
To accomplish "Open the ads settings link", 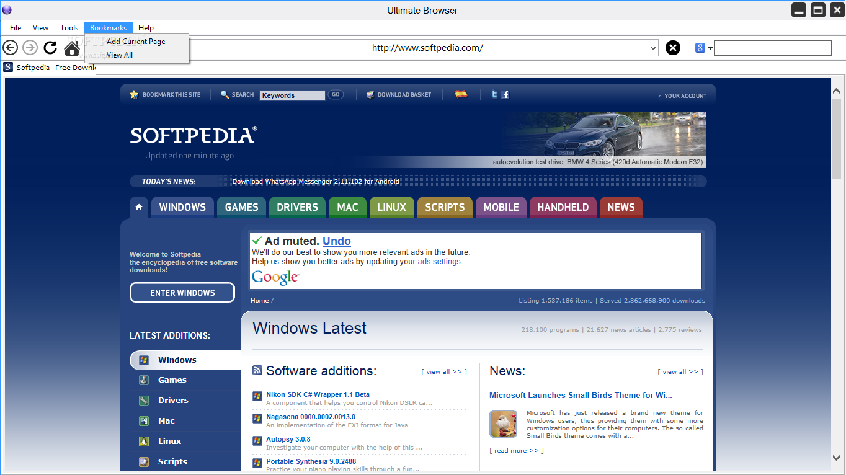I will click(439, 262).
